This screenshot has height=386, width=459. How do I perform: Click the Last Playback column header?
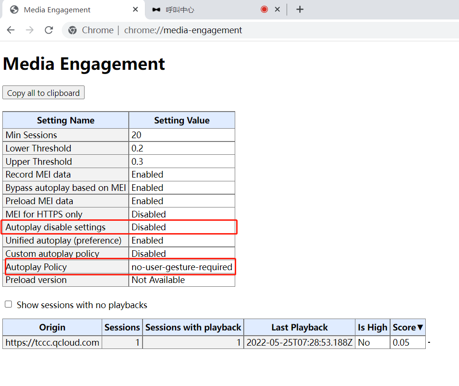(299, 327)
